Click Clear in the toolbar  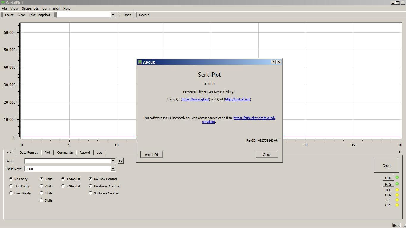coord(21,15)
